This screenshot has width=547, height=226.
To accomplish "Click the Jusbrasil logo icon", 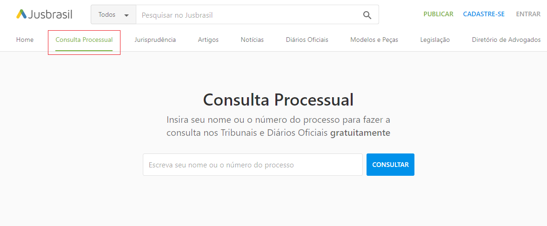I will point(21,14).
